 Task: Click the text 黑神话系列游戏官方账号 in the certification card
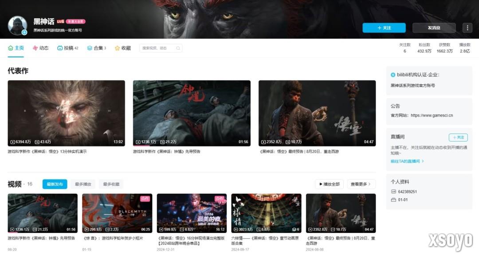[413, 86]
